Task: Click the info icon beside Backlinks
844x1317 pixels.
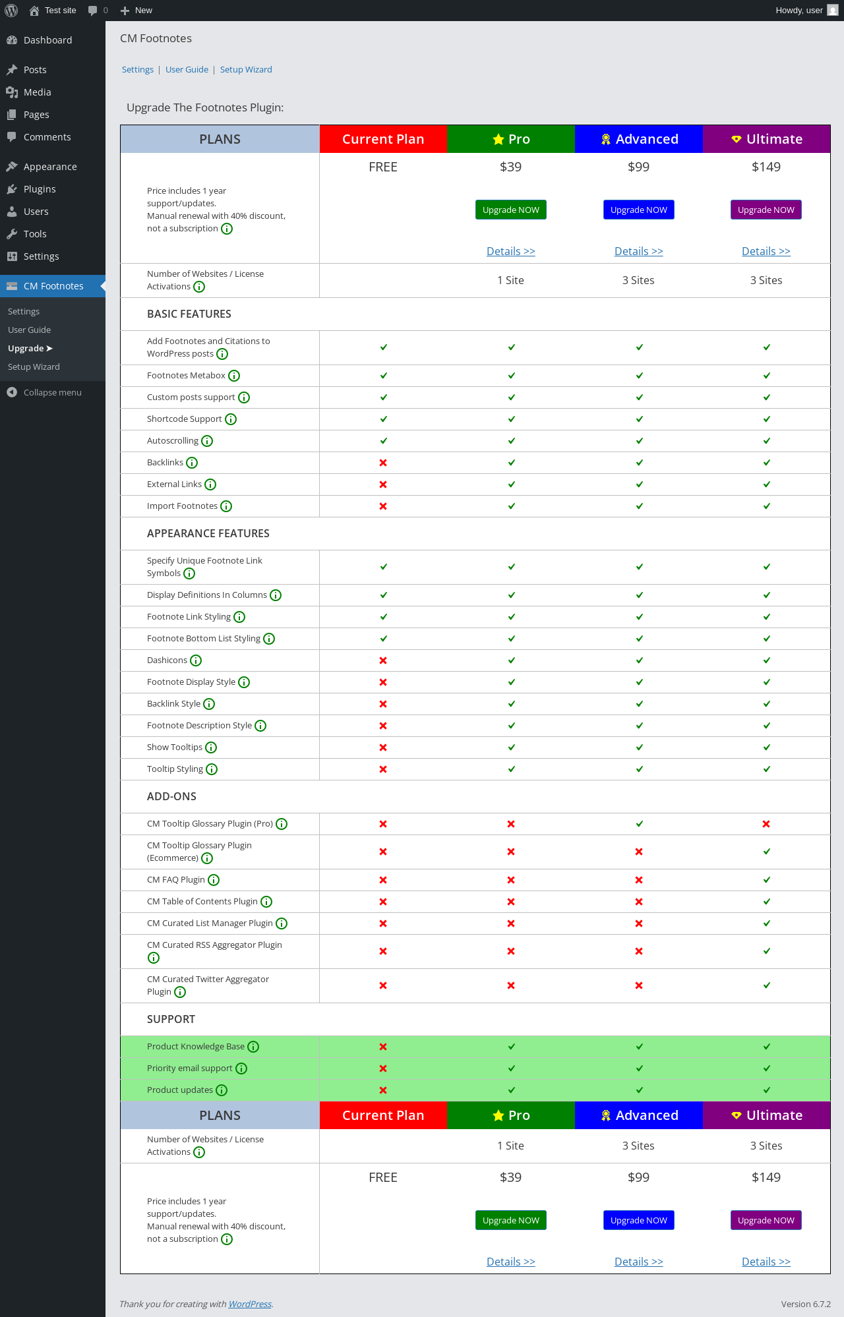Action: (x=192, y=463)
